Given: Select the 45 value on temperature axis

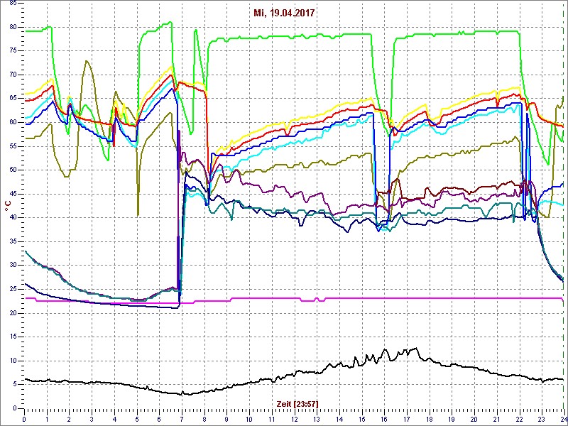Looking at the screenshot, I should [12, 194].
